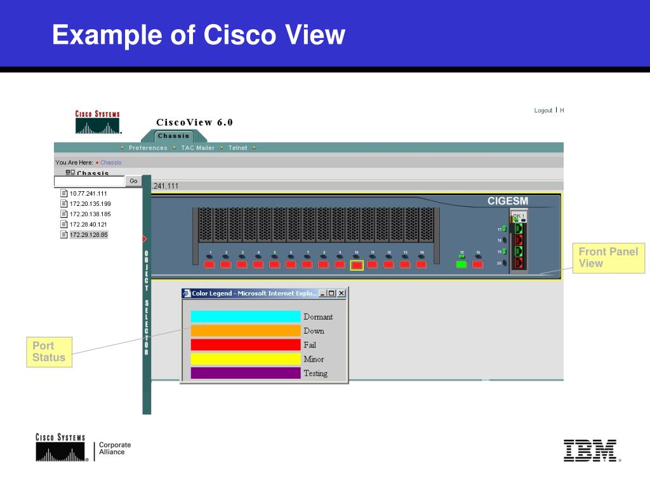Select port 8 on the chassis
This screenshot has height=488, width=650.
tap(323, 264)
